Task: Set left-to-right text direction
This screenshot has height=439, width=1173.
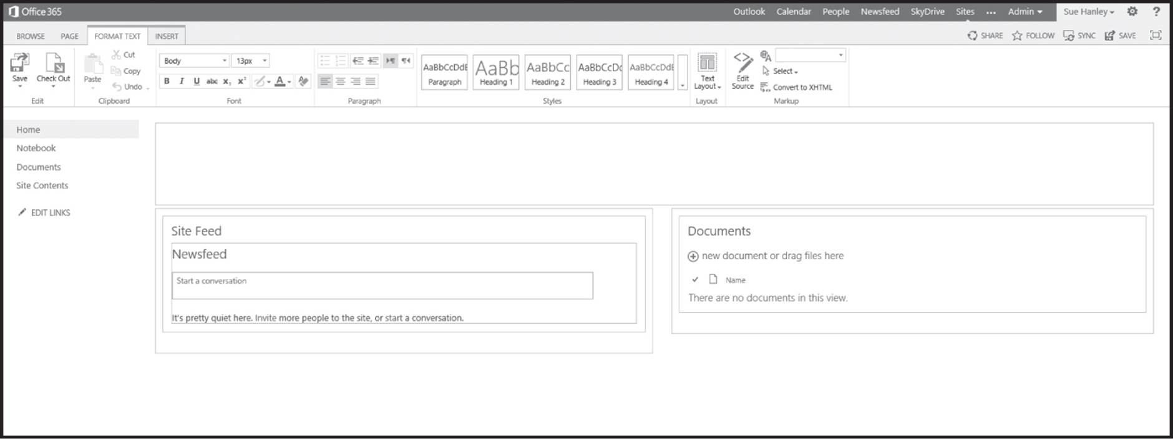Action: (x=390, y=60)
